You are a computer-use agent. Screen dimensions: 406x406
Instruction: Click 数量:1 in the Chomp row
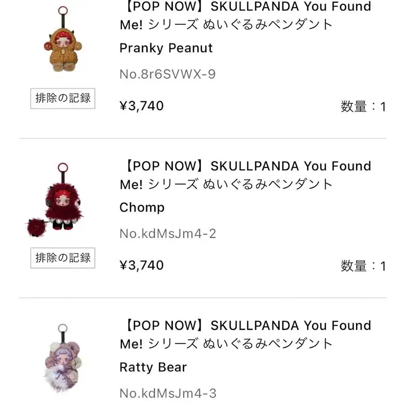[363, 266]
